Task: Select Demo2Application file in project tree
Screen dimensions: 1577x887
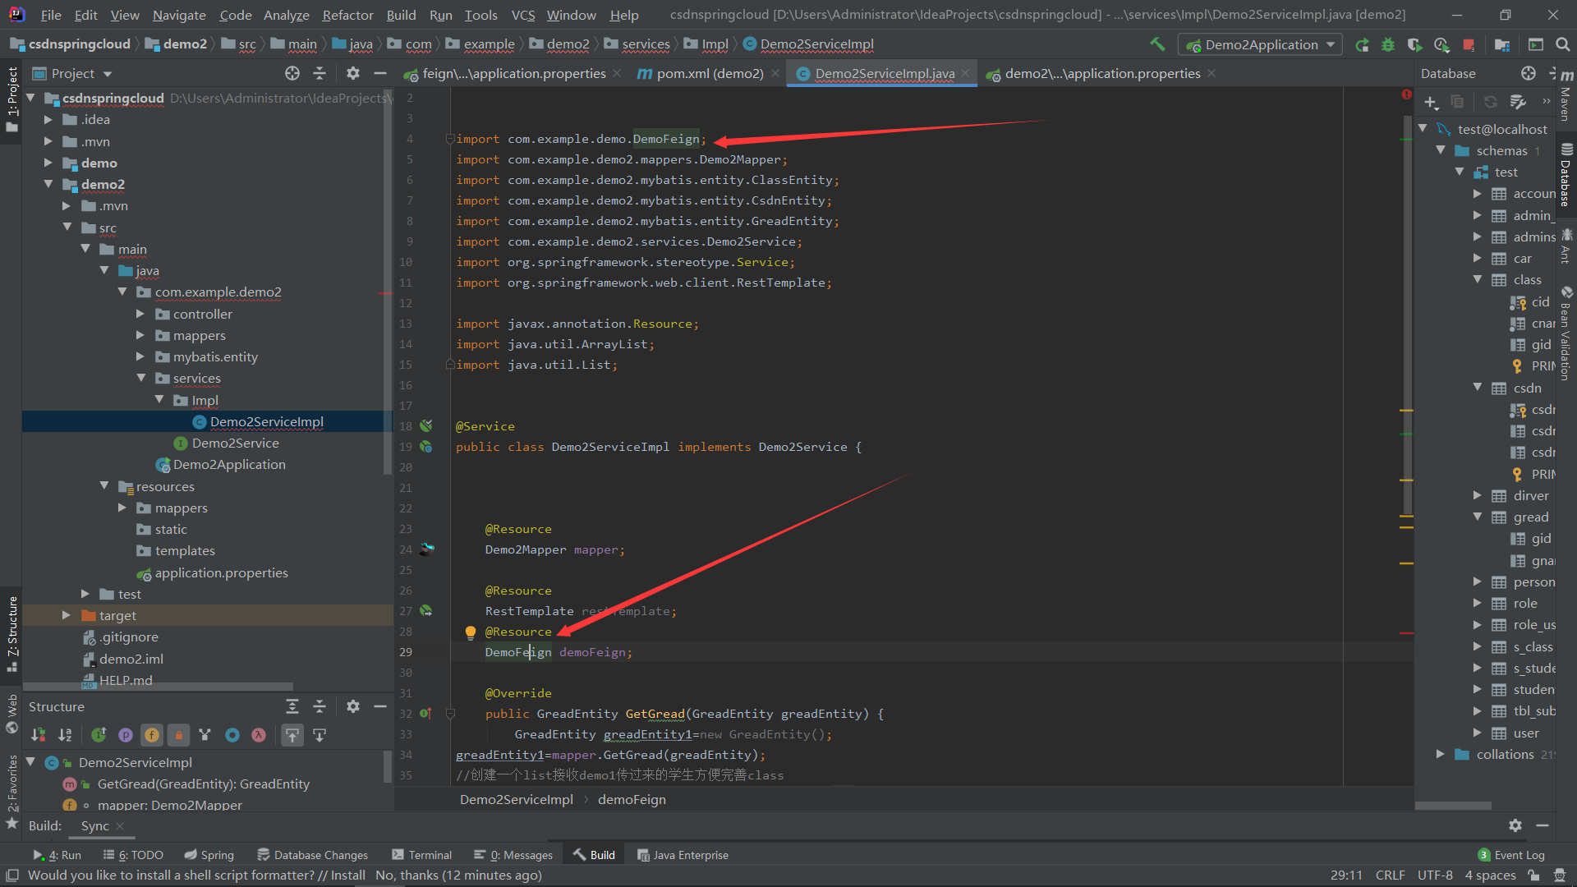Action: (x=229, y=465)
